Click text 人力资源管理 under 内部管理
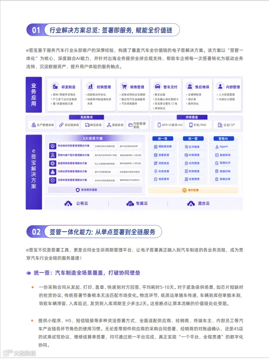This screenshot has width=269, height=359. click(227, 95)
